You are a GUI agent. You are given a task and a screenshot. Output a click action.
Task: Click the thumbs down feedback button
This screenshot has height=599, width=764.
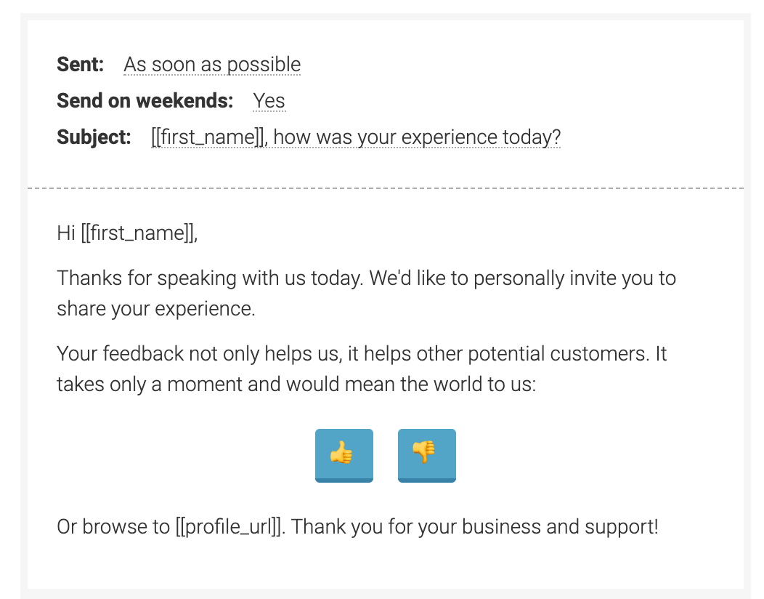pos(427,456)
